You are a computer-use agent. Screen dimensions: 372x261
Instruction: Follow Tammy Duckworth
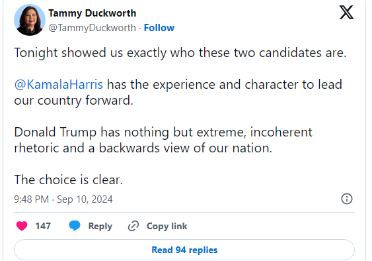click(159, 28)
